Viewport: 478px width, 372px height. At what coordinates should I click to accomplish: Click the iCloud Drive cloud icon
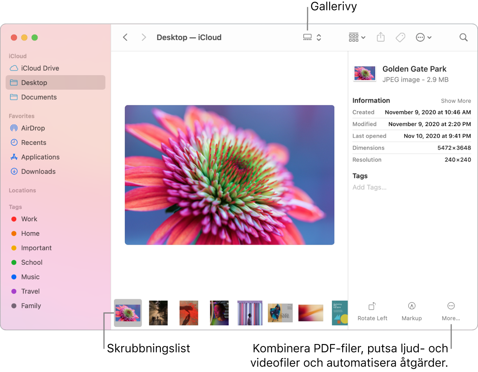tap(14, 68)
